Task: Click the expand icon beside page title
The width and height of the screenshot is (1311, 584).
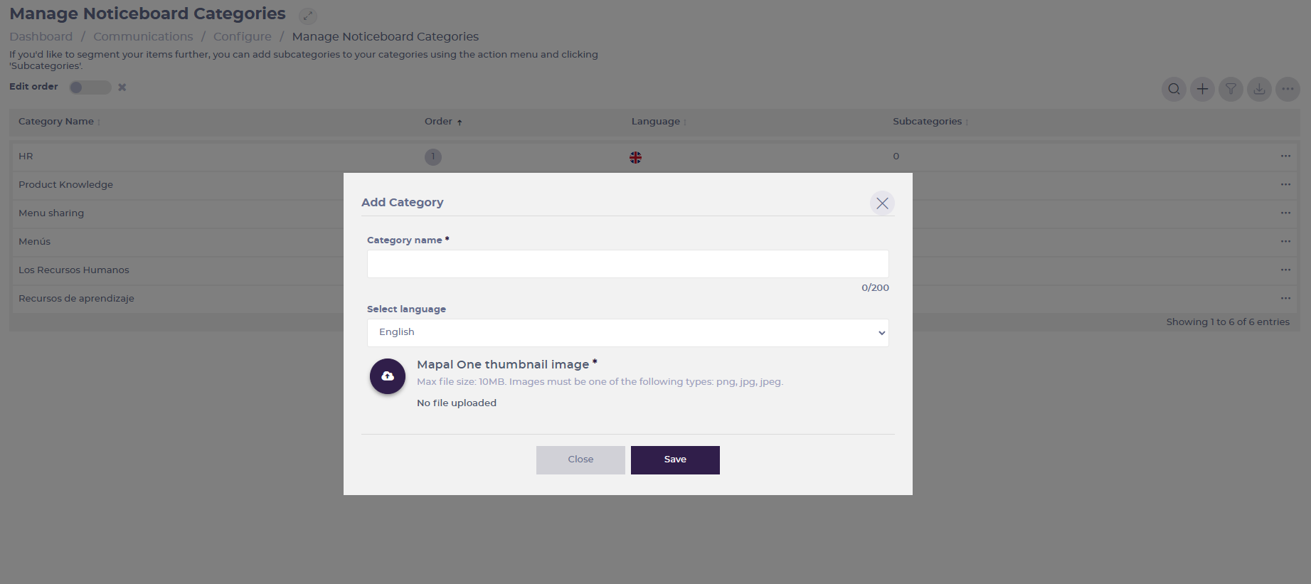Action: (308, 16)
